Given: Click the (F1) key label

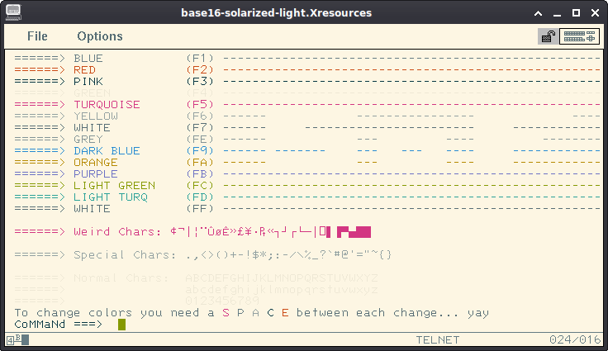Looking at the screenshot, I should pyautogui.click(x=200, y=58).
